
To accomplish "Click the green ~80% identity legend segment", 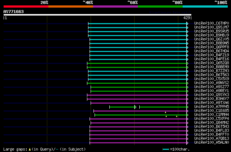I will (x=160, y=6).
